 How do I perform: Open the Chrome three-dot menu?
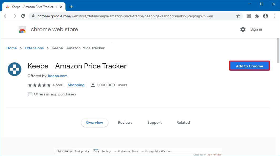tap(274, 16)
